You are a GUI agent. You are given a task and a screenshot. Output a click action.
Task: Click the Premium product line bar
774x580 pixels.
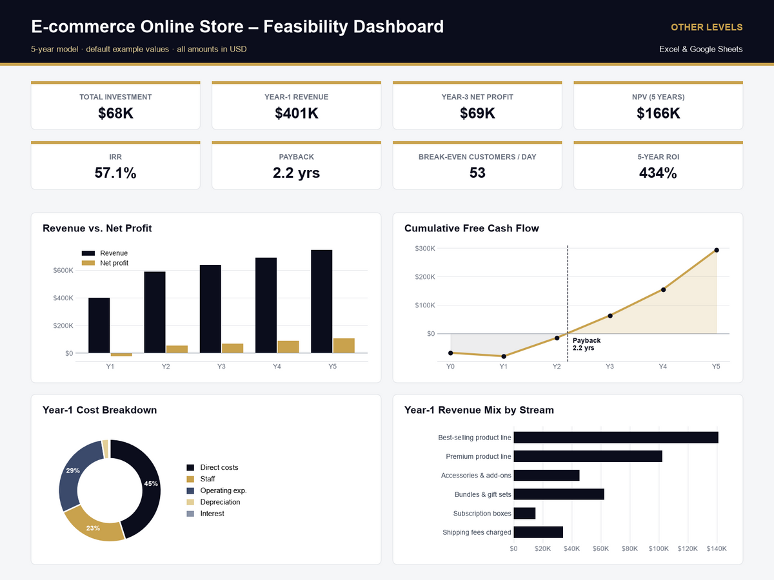coord(588,456)
